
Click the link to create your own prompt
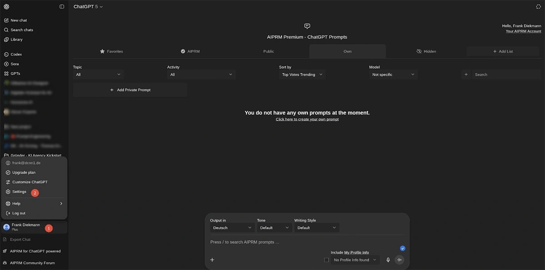307,119
